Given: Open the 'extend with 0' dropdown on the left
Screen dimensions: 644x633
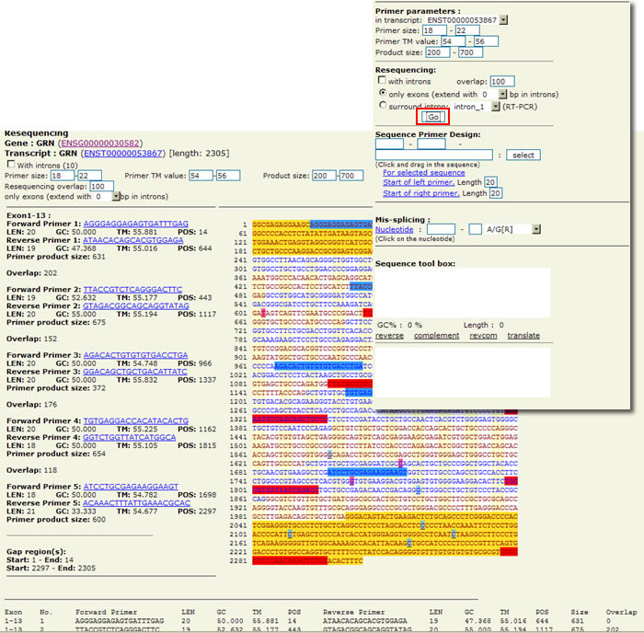Looking at the screenshot, I should pyautogui.click(x=116, y=196).
